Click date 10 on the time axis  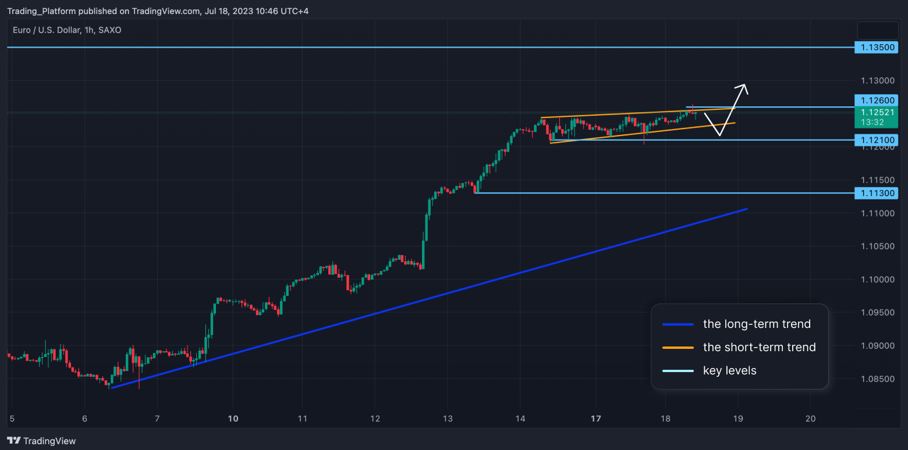(x=232, y=419)
